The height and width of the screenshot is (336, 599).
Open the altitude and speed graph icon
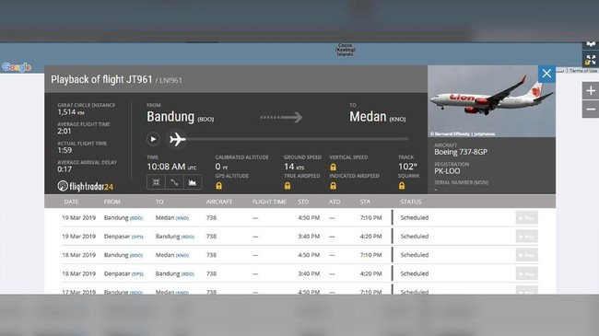(x=193, y=182)
